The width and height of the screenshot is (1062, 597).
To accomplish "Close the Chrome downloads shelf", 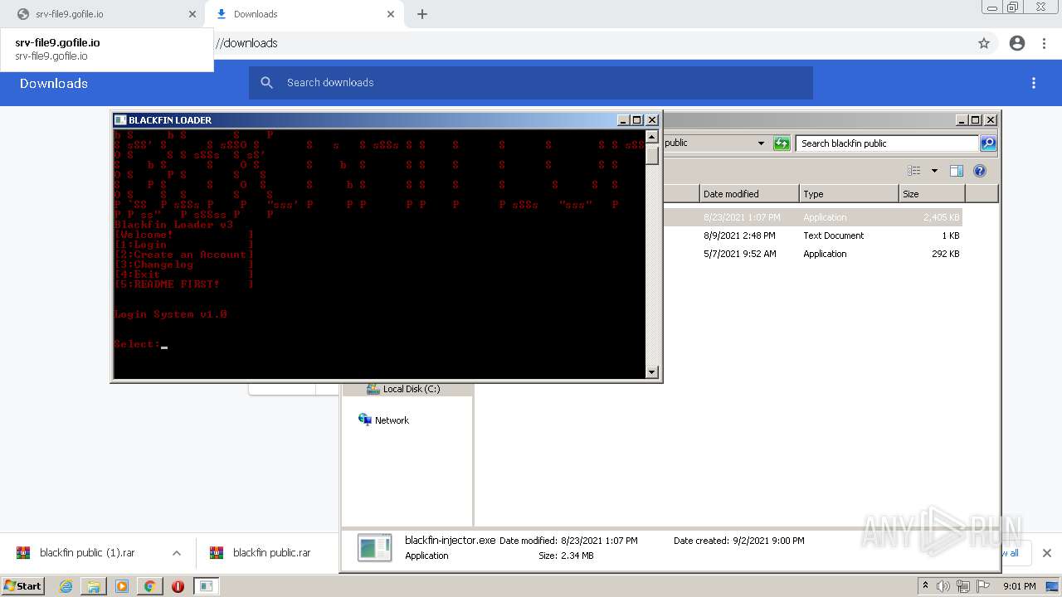I will tap(1047, 553).
